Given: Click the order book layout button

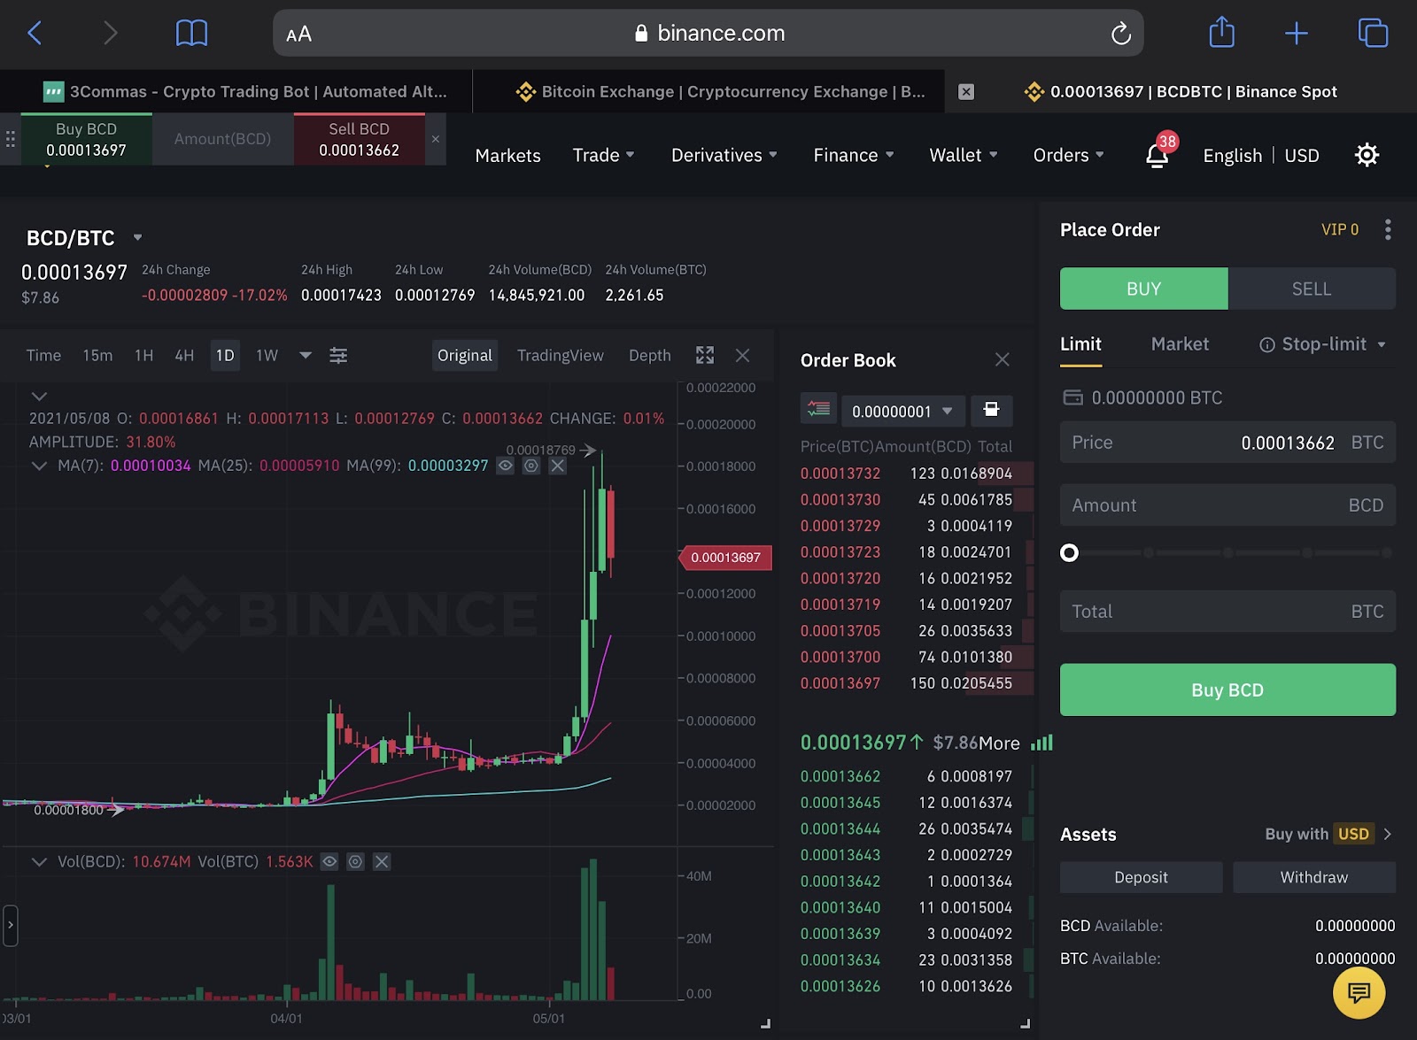Looking at the screenshot, I should click(x=991, y=410).
